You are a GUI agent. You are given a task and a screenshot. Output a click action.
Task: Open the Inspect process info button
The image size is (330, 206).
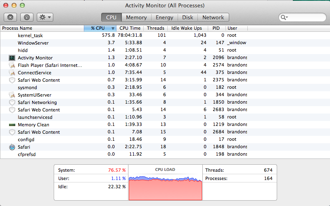pyautogui.click(x=27, y=17)
